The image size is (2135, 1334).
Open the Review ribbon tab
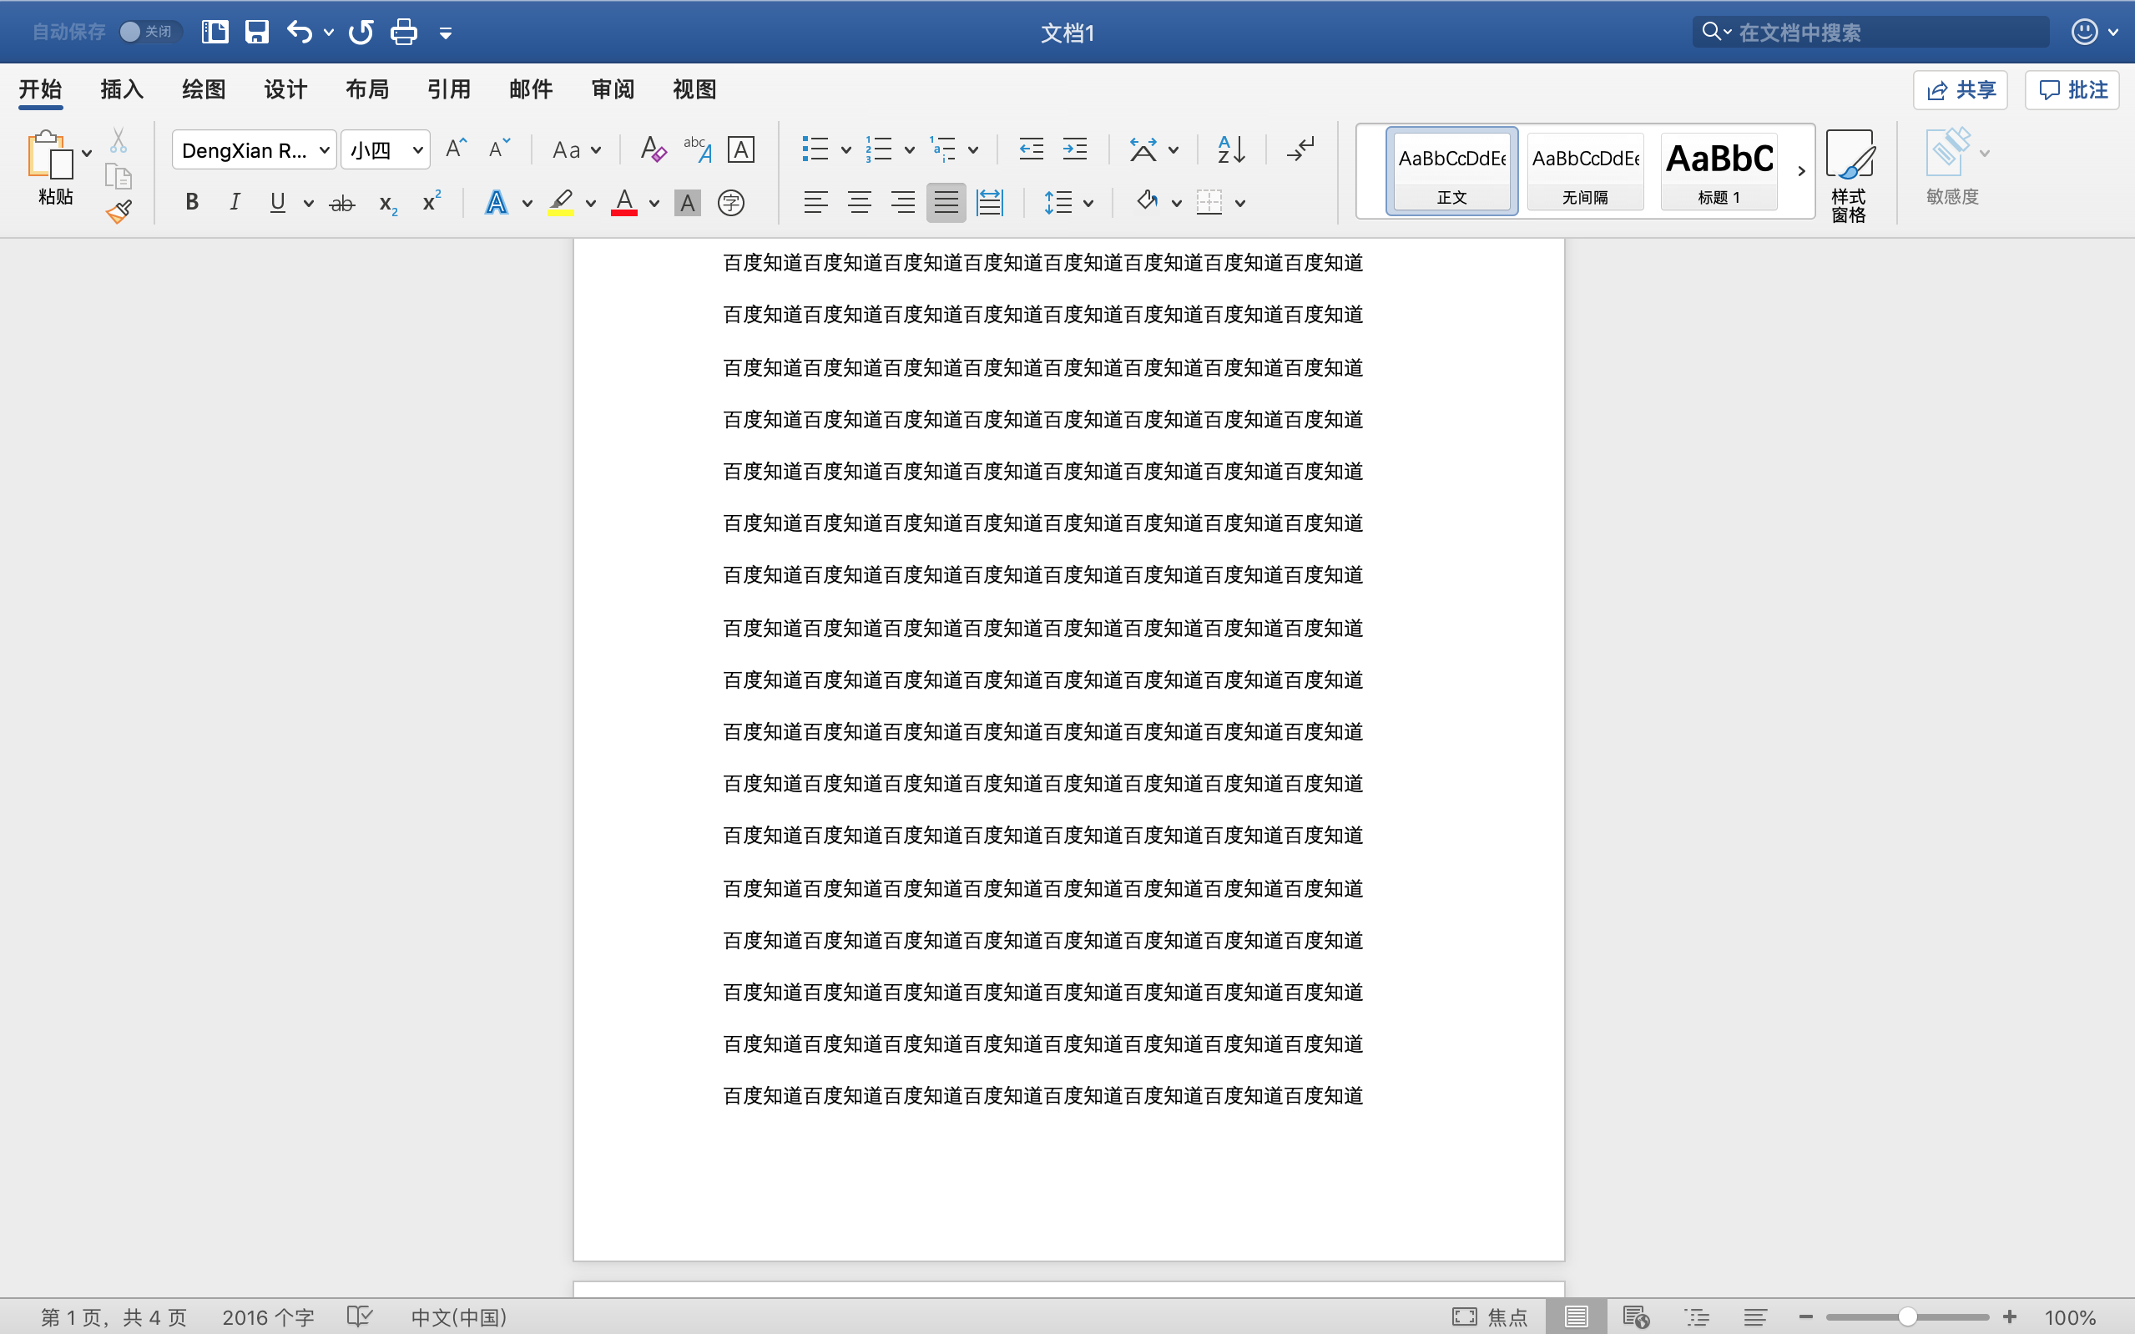(x=613, y=89)
